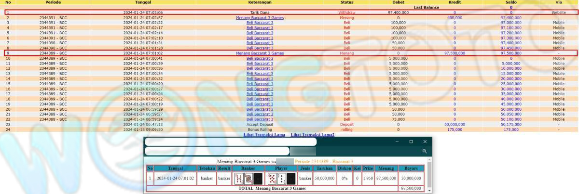Image resolution: width=579 pixels, height=194 pixels.
Task: Click the Tanggal column header in main table
Action: coord(136,2)
